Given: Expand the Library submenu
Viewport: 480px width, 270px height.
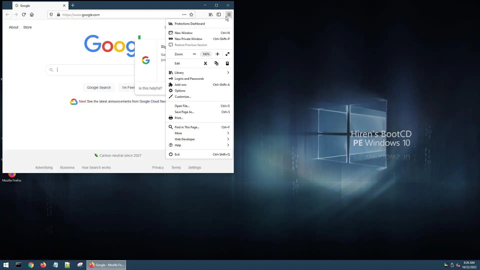Looking at the screenshot, I should click(x=199, y=73).
